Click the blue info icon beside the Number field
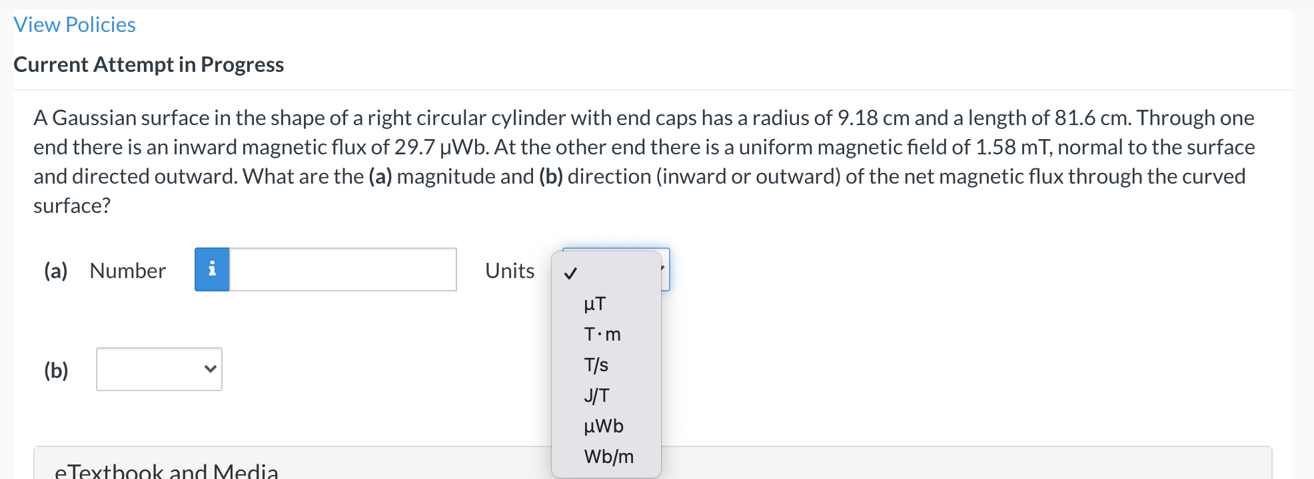The width and height of the screenshot is (1314, 479). pos(213,270)
